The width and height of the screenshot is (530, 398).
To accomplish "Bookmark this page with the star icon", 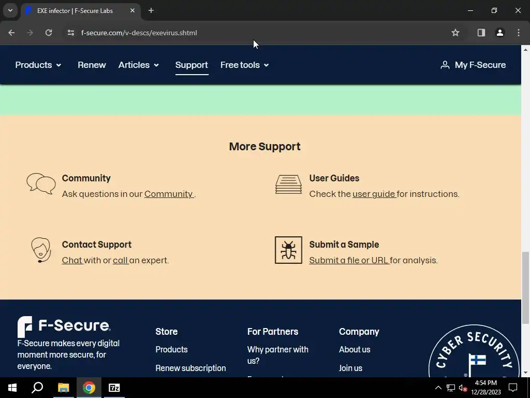I will (x=455, y=33).
